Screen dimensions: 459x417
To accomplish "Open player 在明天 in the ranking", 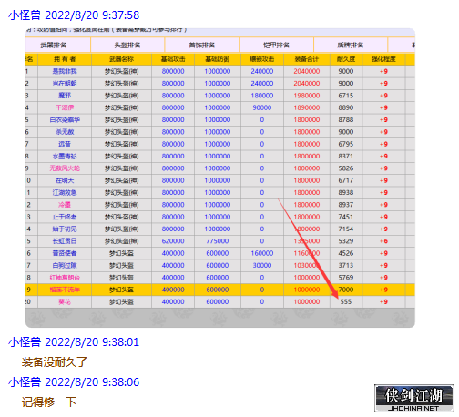I will pos(65,180).
